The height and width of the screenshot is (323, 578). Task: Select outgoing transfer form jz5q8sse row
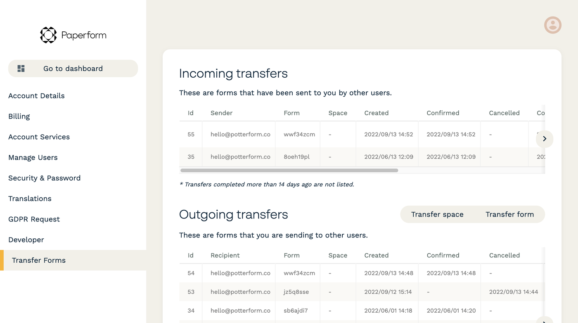[x=362, y=292]
